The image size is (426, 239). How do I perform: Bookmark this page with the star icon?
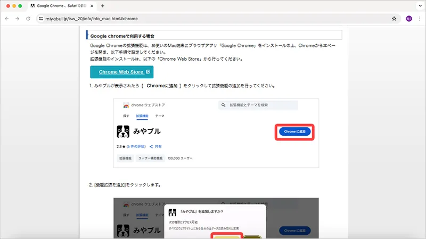(x=394, y=19)
